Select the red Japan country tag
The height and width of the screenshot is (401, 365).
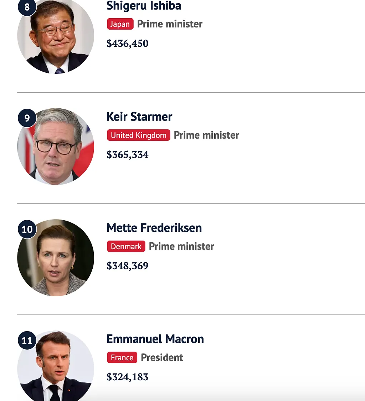click(120, 24)
